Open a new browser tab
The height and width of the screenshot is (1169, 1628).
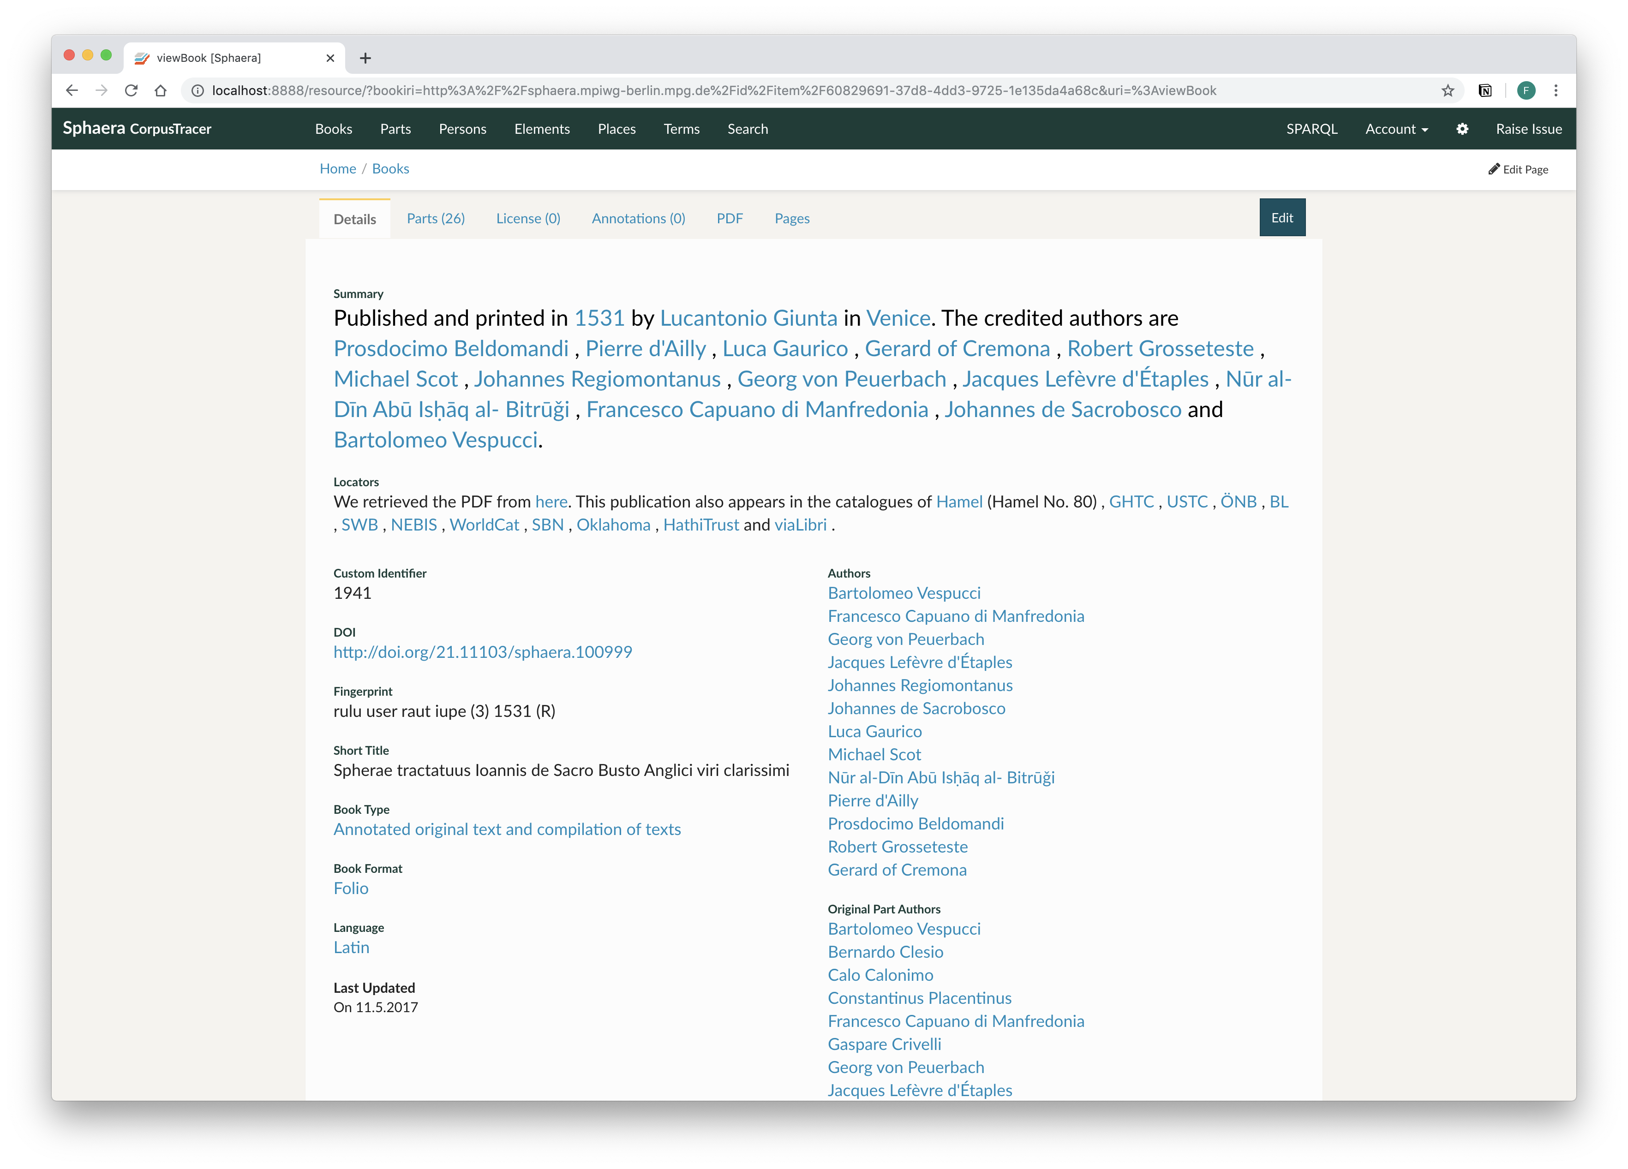(x=365, y=58)
